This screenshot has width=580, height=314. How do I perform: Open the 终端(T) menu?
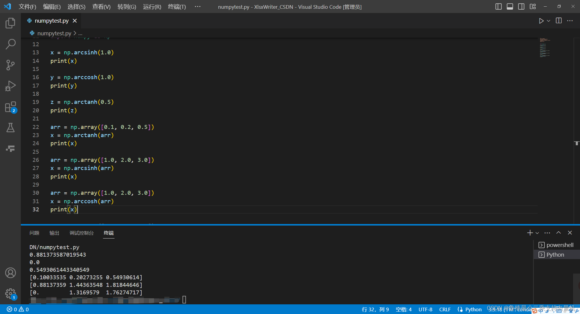(177, 7)
